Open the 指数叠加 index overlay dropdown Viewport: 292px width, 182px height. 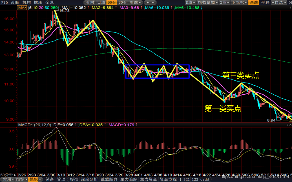[208, 3]
